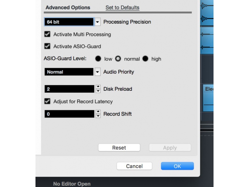
Task: Click the 64 bit precision field
Action: pyautogui.click(x=69, y=22)
